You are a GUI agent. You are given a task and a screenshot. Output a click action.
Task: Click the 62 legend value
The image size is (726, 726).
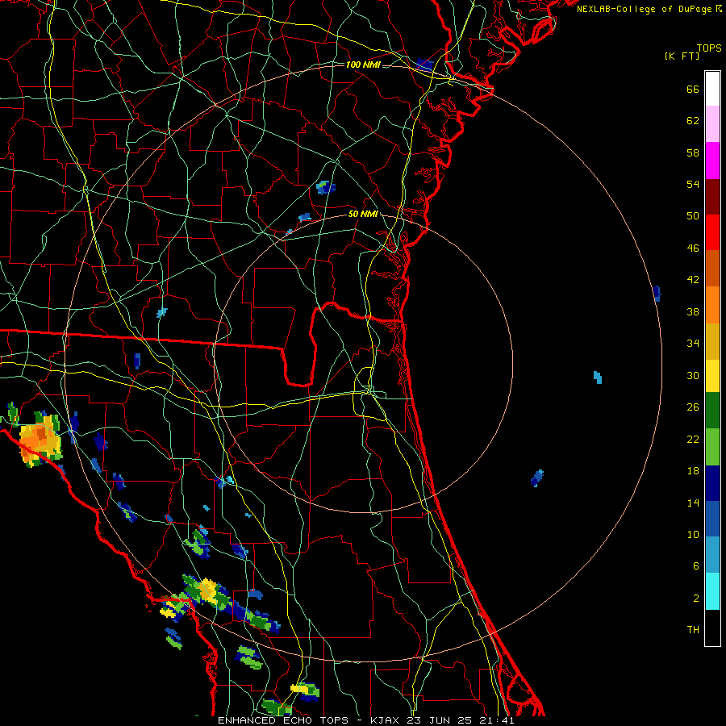[693, 121]
